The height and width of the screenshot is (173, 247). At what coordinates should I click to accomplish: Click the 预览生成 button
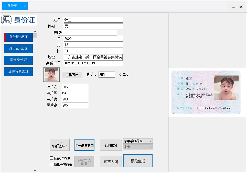tap(138, 160)
